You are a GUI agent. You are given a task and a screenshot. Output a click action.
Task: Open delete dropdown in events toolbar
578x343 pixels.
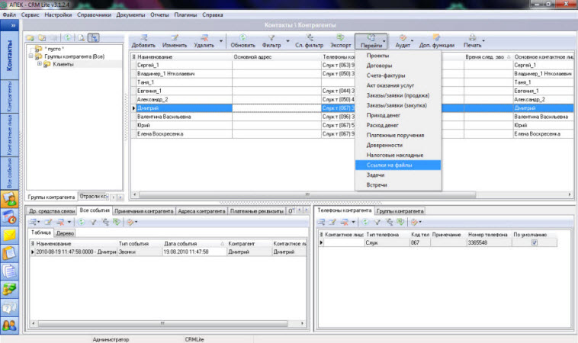[69, 222]
